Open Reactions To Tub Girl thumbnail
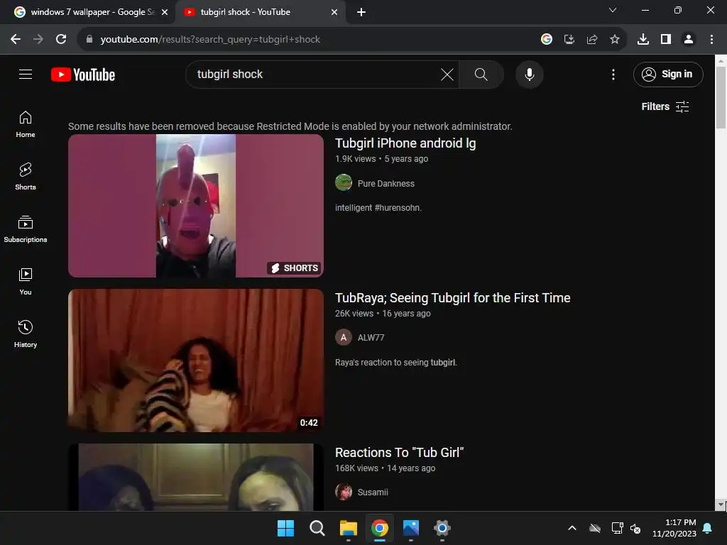 point(196,478)
